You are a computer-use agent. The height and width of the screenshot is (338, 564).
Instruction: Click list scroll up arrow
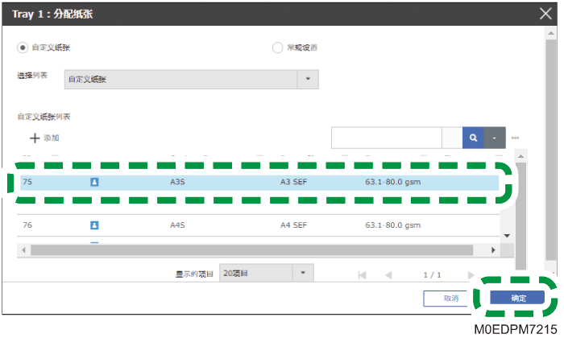click(x=520, y=156)
